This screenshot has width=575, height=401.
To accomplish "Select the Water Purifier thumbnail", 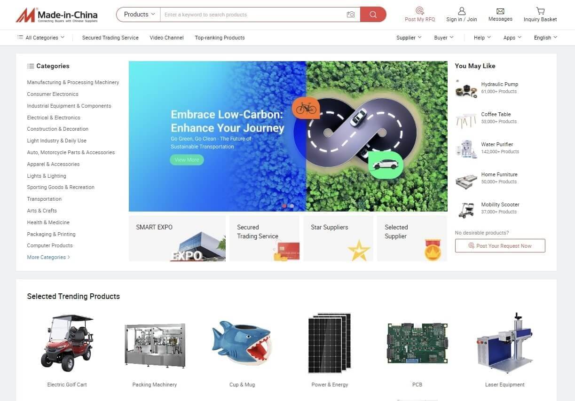I will [x=466, y=149].
